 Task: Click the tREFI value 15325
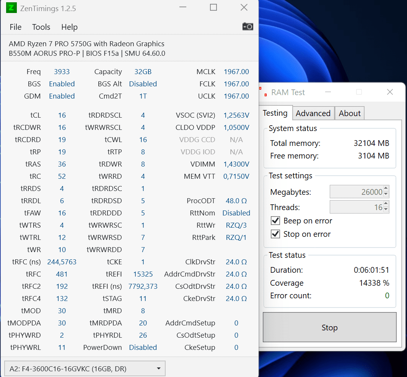click(x=143, y=274)
